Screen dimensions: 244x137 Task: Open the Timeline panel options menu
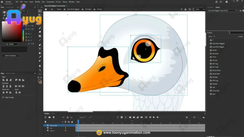[205, 114]
